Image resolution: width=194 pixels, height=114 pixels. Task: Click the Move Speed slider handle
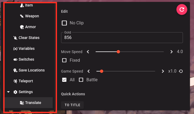pyautogui.click(x=118, y=52)
